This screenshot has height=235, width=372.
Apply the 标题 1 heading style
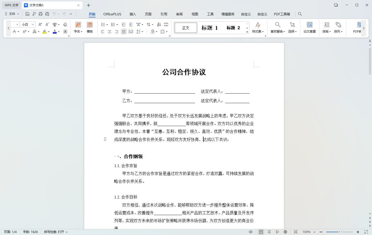tap(209, 28)
